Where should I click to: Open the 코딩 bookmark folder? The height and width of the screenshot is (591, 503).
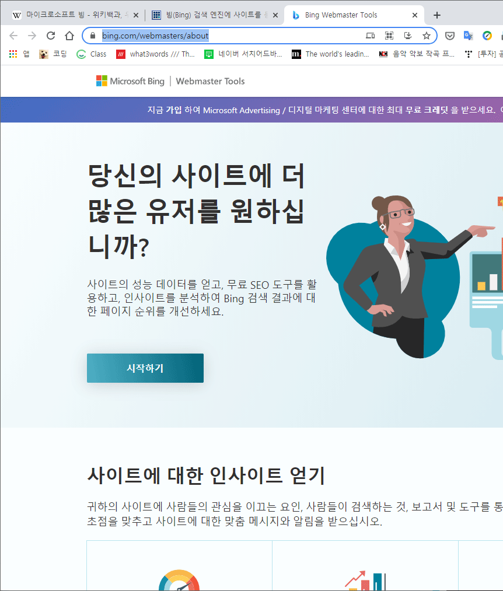pyautogui.click(x=53, y=54)
